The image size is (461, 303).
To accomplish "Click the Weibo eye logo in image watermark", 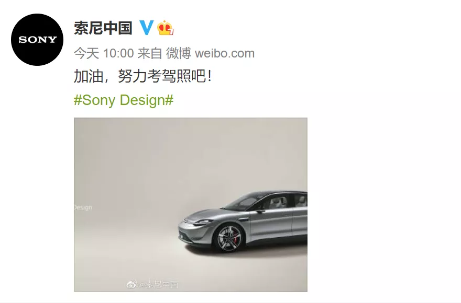I will click(131, 284).
